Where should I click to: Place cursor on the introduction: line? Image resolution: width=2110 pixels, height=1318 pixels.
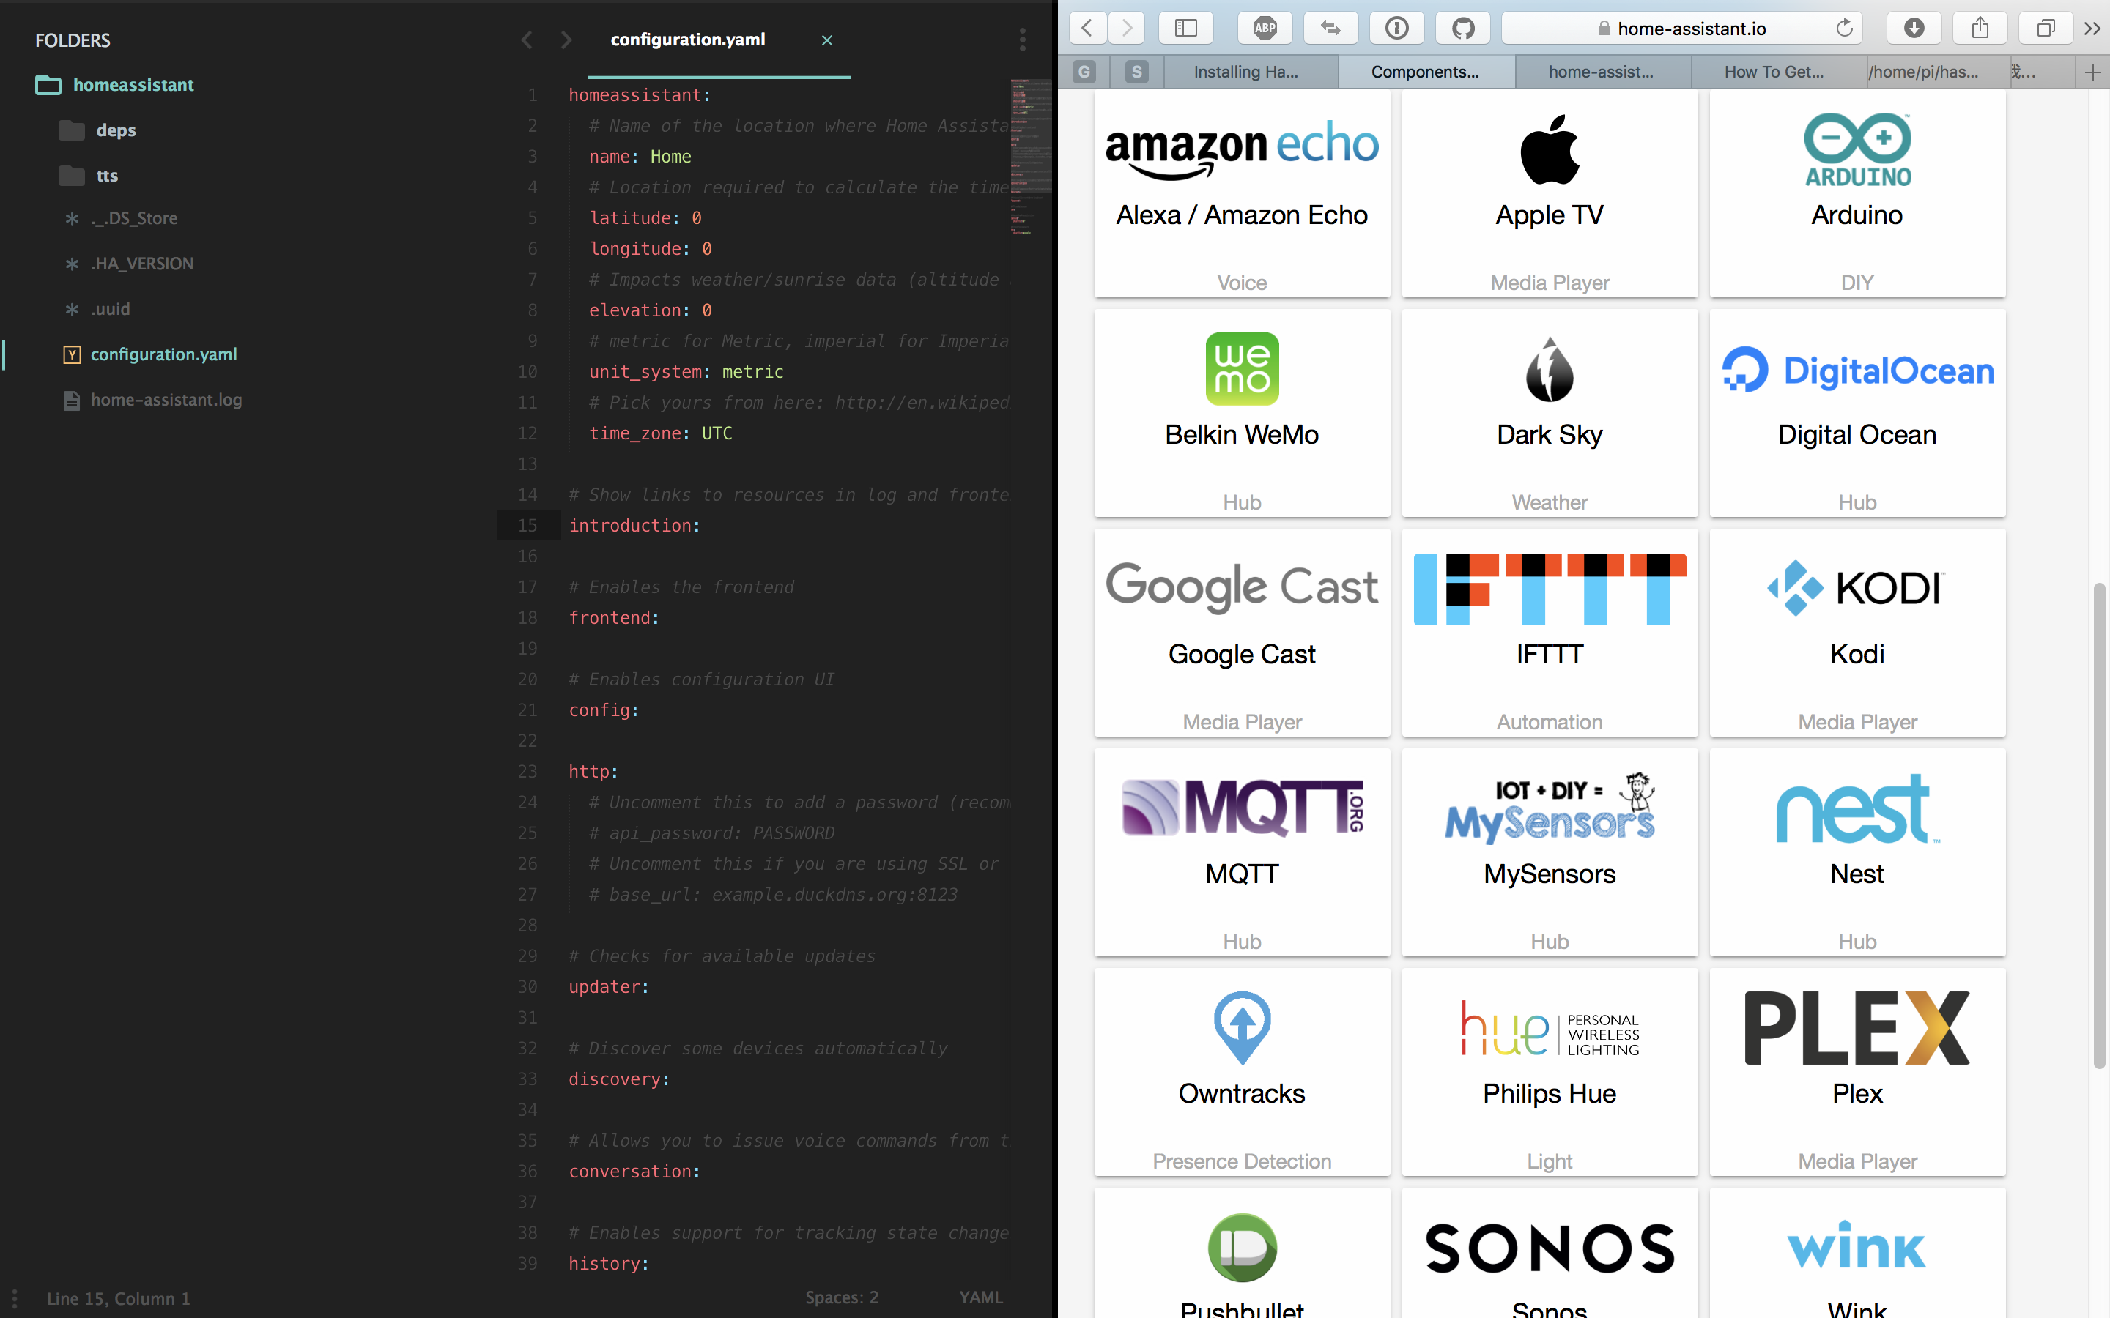[634, 526]
